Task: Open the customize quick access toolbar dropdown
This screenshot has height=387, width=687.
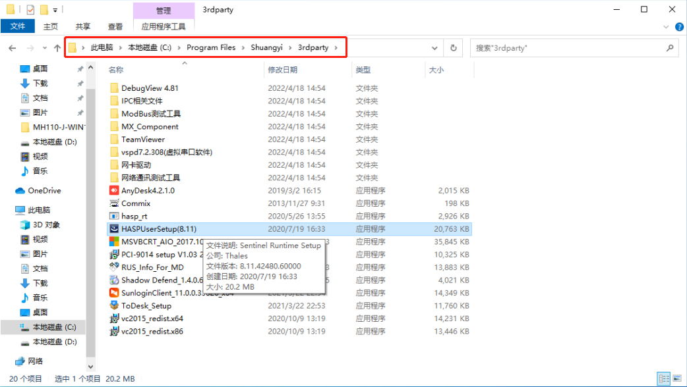Action: pos(55,10)
